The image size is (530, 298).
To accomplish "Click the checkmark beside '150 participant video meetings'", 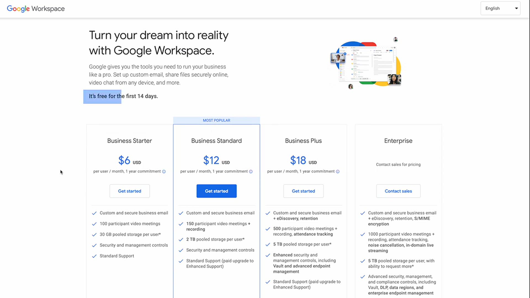I will (x=181, y=224).
